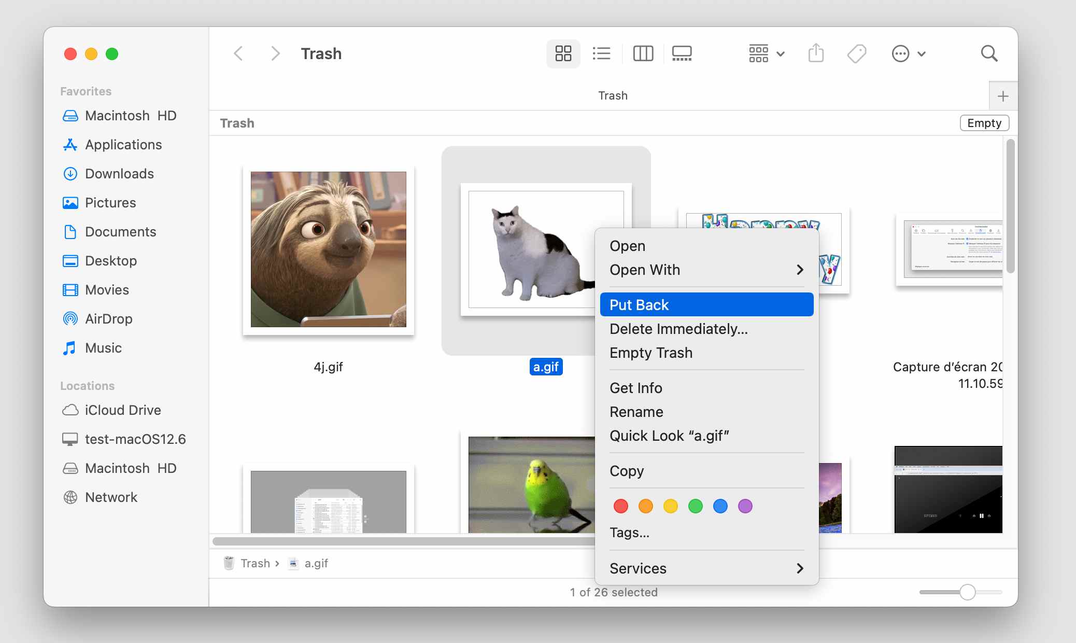Open the grouping options dropdown
Image resolution: width=1076 pixels, height=643 pixels.
click(x=766, y=53)
